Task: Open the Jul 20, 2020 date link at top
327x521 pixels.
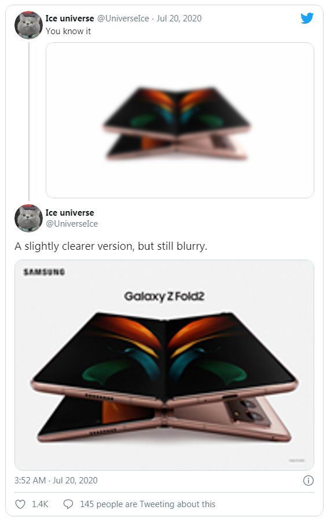Action: tap(179, 19)
